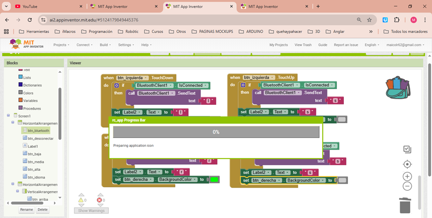The height and width of the screenshot is (218, 432).
Task: Collapse the Screen1 tree node
Action: (x=8, y=116)
